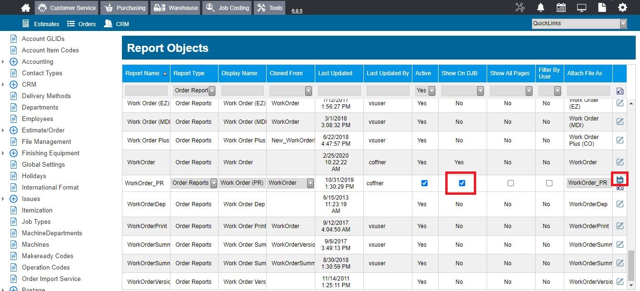
Task: Open Holidays in sidebar
Action: click(34, 176)
